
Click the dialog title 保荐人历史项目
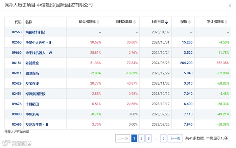20,5
